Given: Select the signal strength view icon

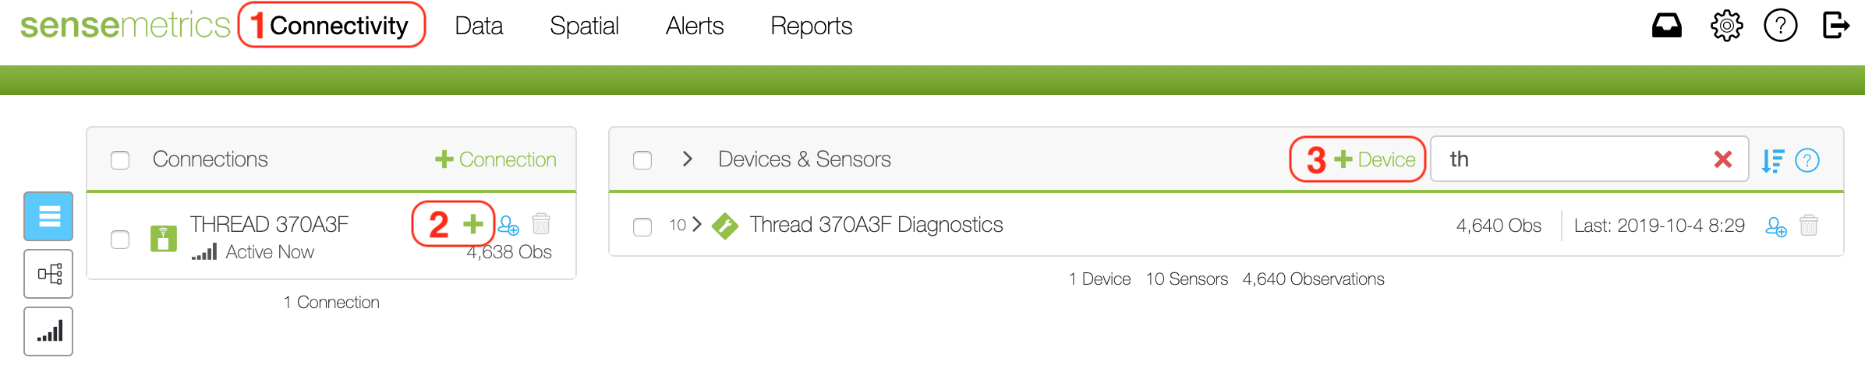Looking at the screenshot, I should tap(48, 332).
